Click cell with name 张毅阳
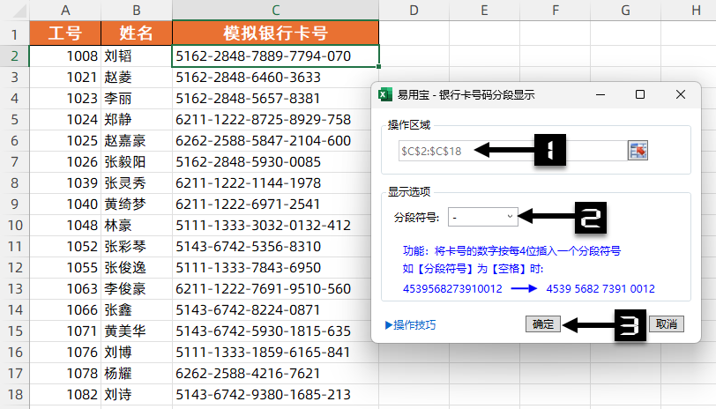 pos(137,161)
